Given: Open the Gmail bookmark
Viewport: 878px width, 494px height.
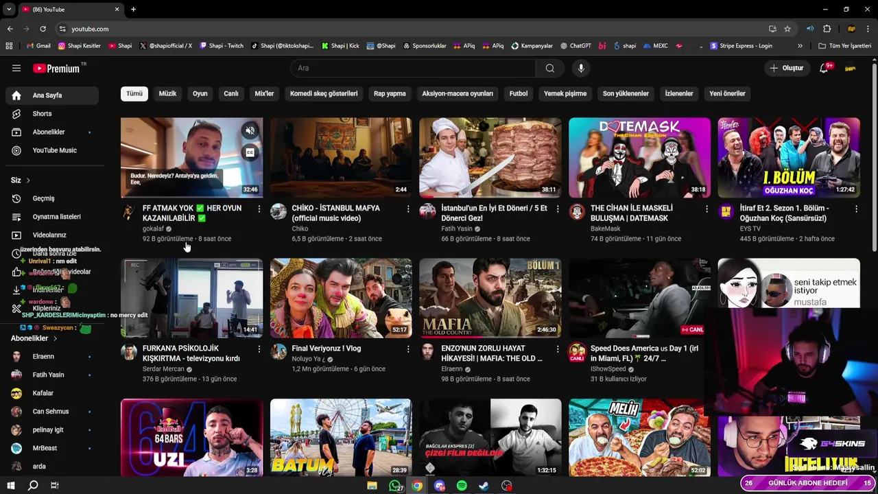Looking at the screenshot, I should (38, 46).
